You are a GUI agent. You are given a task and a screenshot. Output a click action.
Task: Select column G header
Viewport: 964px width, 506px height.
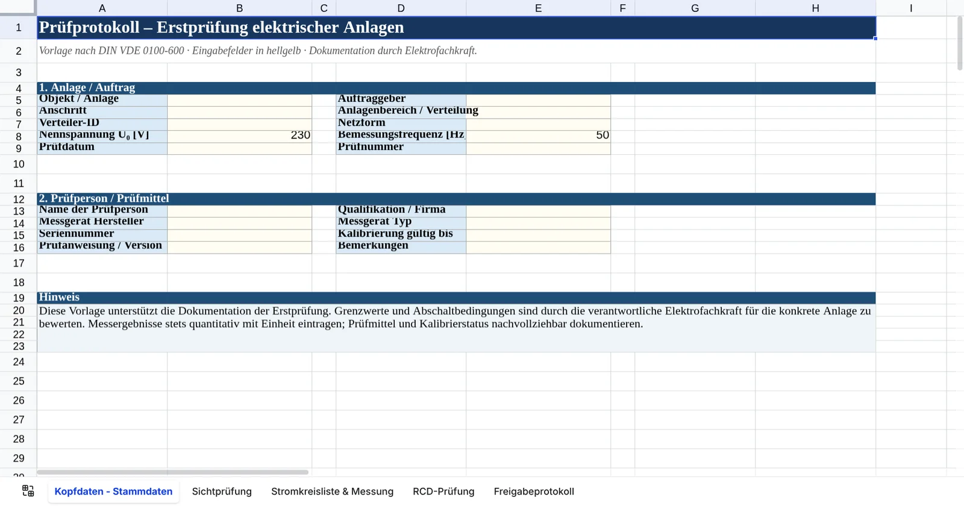695,8
